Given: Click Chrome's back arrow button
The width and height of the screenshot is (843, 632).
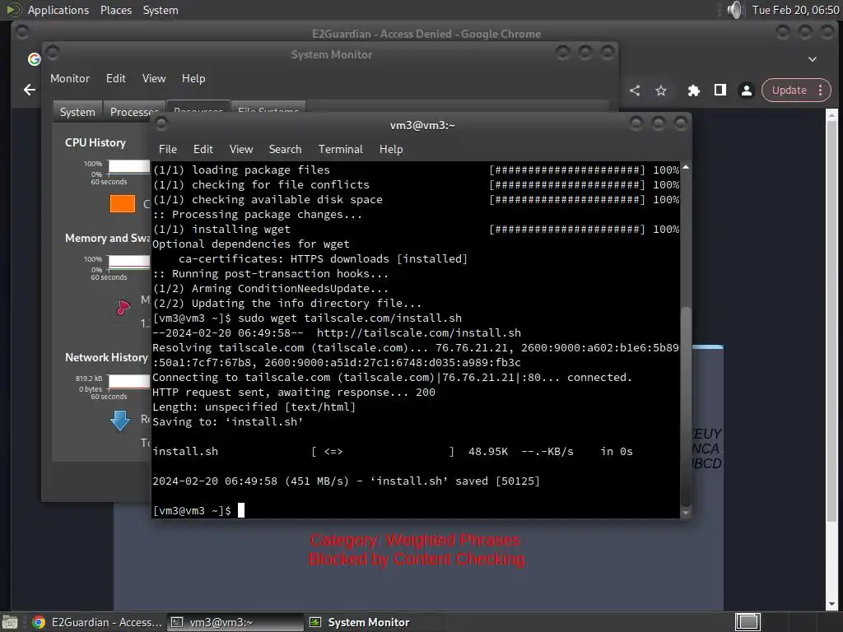Looking at the screenshot, I should (x=30, y=90).
